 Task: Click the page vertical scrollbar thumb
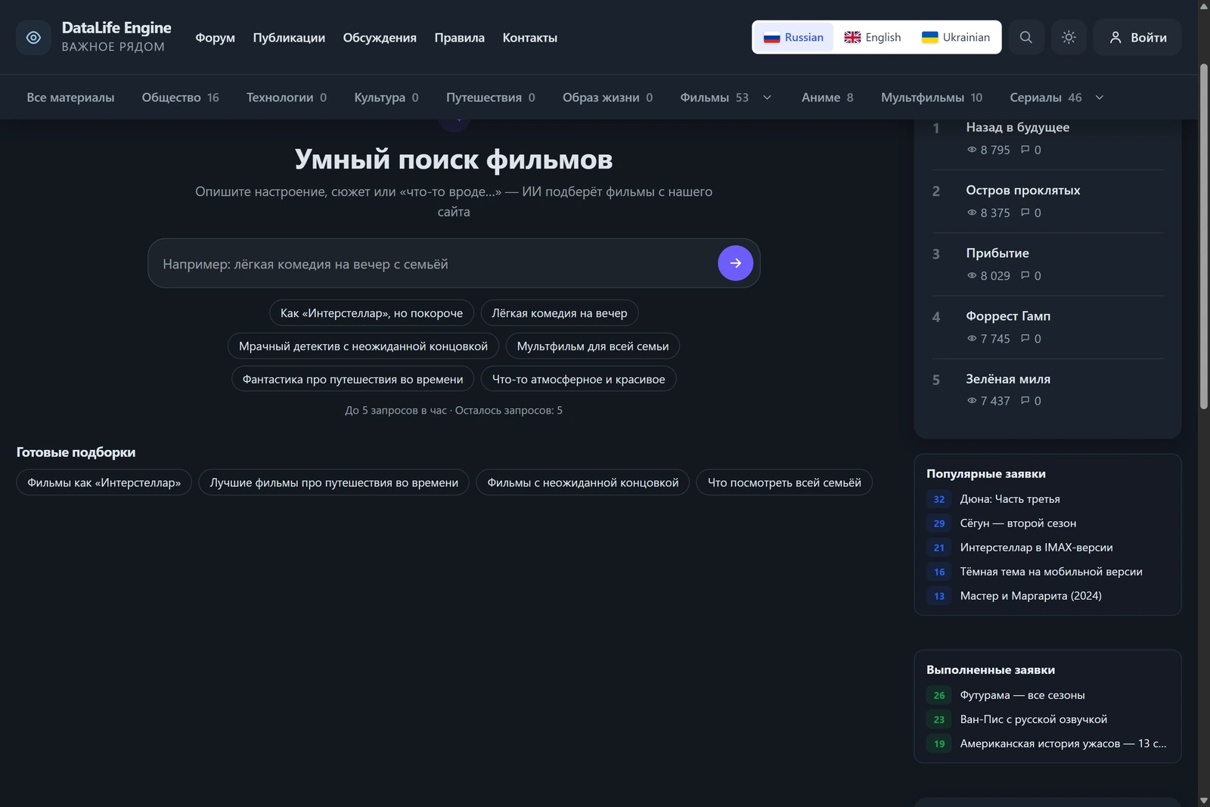1204,237
